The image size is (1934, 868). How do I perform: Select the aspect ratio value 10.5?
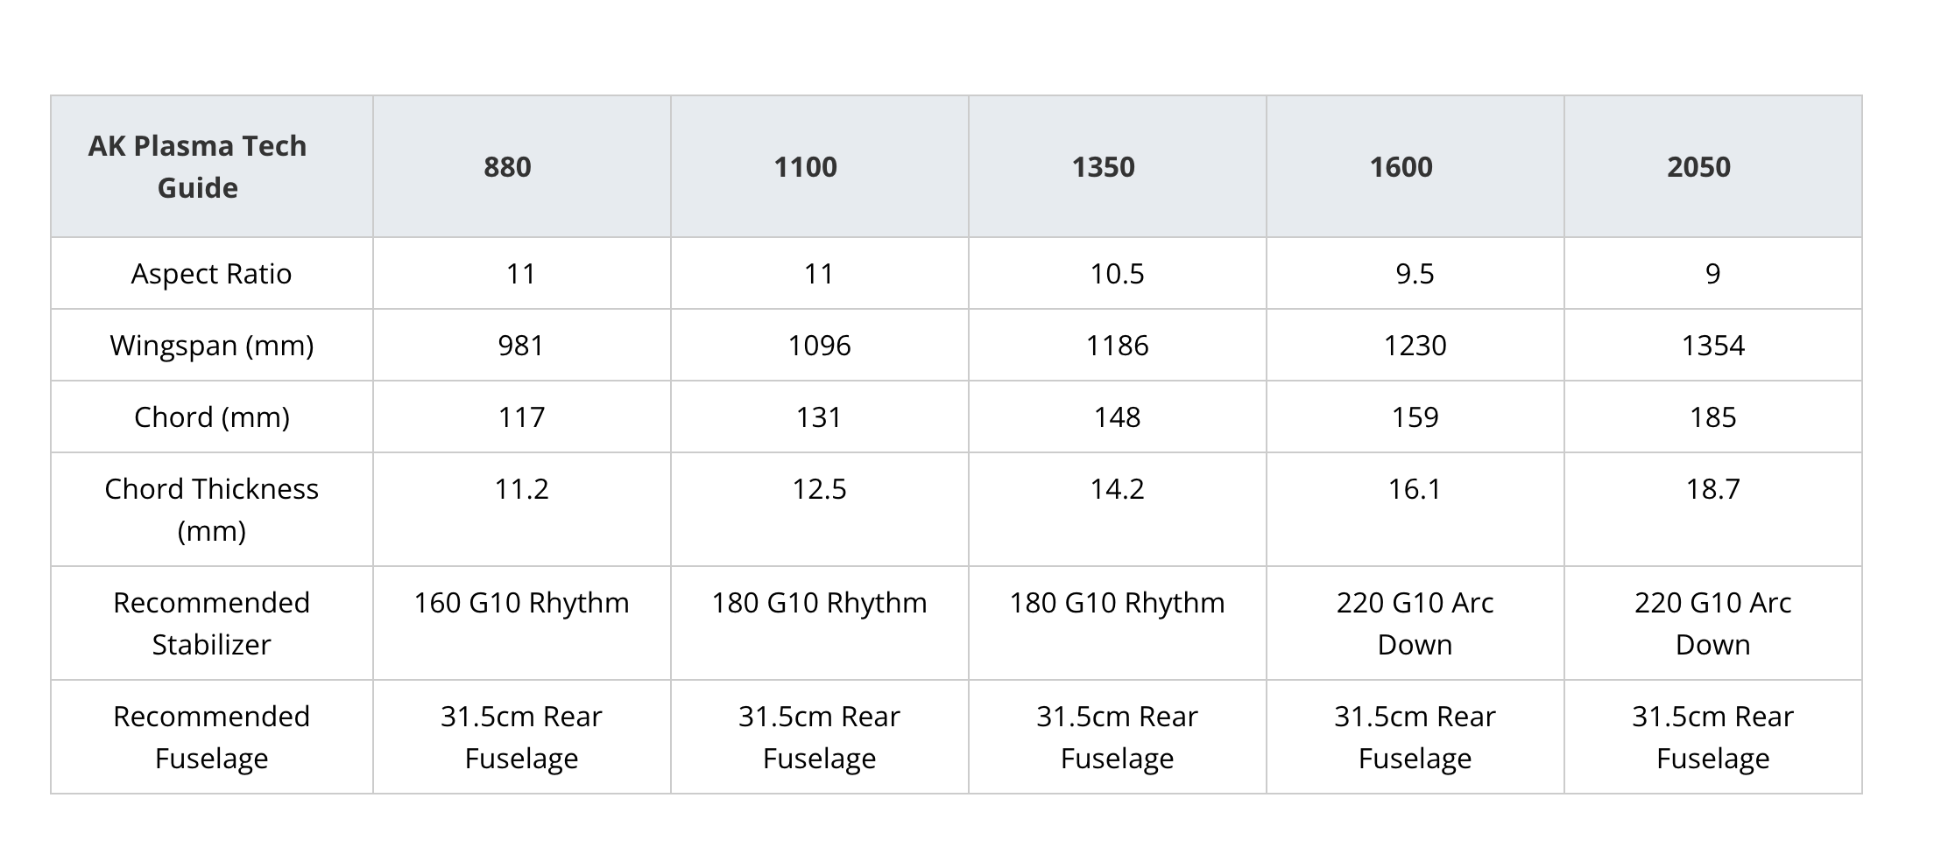click(x=1117, y=274)
